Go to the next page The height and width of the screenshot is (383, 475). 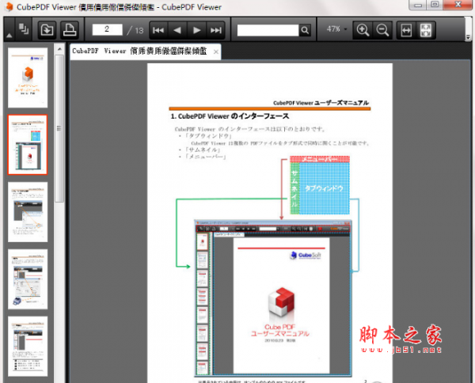click(x=197, y=30)
